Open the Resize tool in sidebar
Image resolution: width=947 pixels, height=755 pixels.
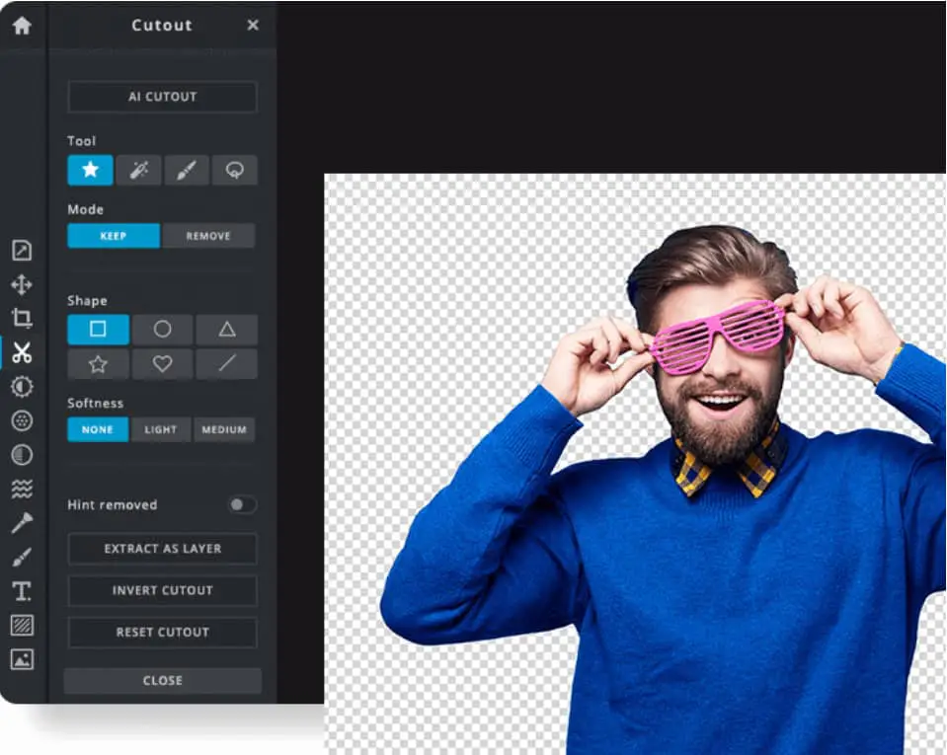pos(22,250)
